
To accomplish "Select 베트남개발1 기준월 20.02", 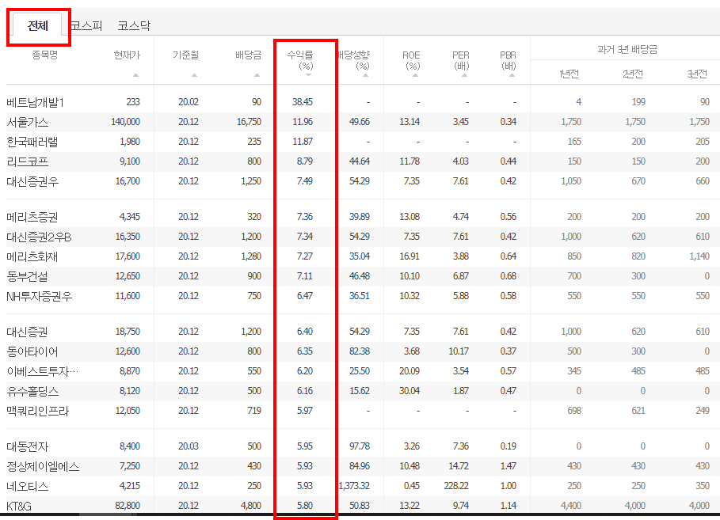I will [189, 102].
